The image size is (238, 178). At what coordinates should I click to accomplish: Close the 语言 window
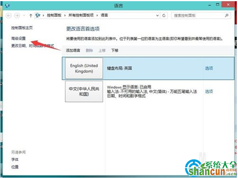pyautogui.click(x=228, y=5)
